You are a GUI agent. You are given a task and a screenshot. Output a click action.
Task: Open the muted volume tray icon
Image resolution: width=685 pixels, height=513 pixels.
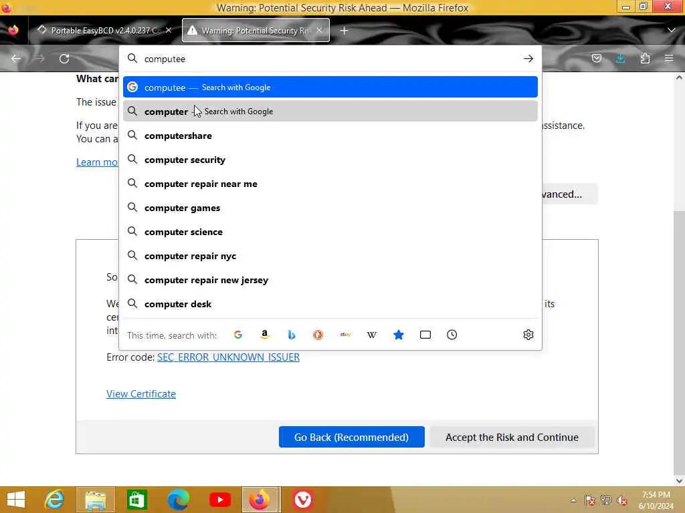pos(622,500)
